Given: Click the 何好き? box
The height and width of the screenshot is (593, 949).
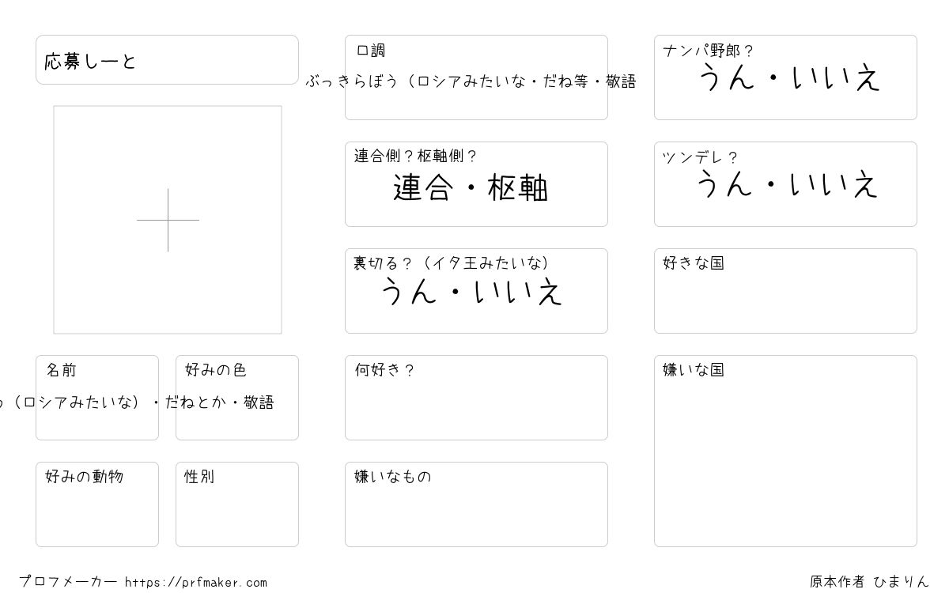Looking at the screenshot, I should click(476, 398).
